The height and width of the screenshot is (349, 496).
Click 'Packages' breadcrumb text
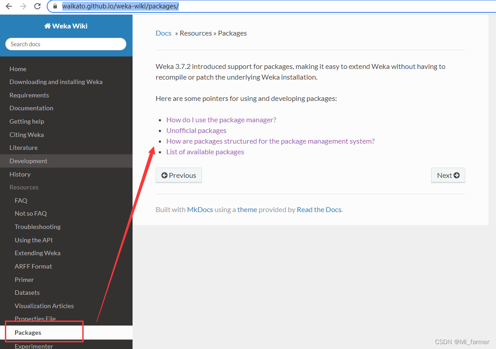coord(233,33)
